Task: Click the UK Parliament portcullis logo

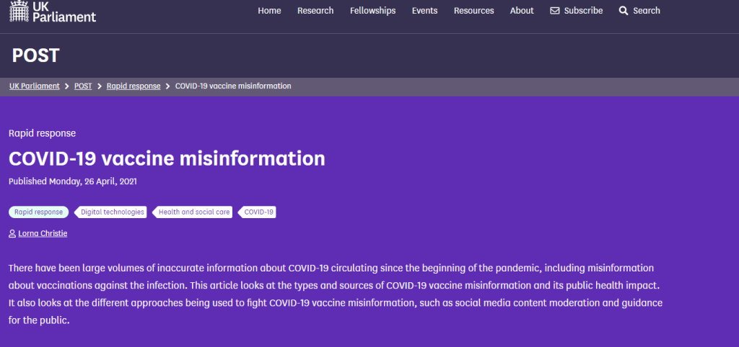Action: pos(19,11)
